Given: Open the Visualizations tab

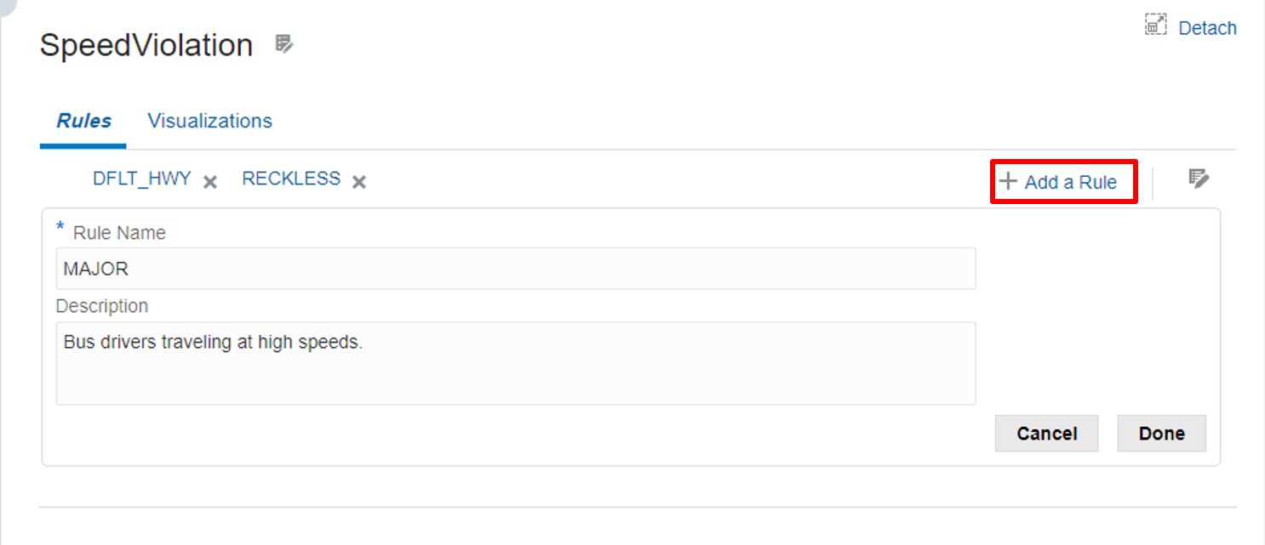Looking at the screenshot, I should click(209, 121).
